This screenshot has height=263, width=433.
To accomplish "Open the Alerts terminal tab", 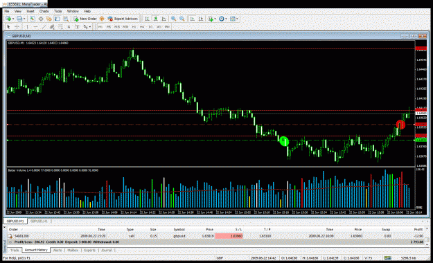I will (x=58, y=250).
